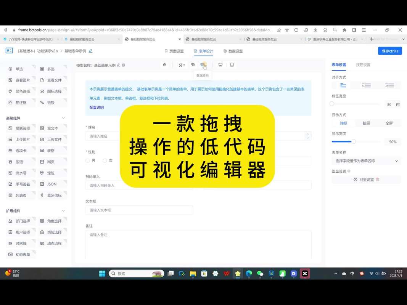
Task: Select the 单选 component
Action: [21, 69]
